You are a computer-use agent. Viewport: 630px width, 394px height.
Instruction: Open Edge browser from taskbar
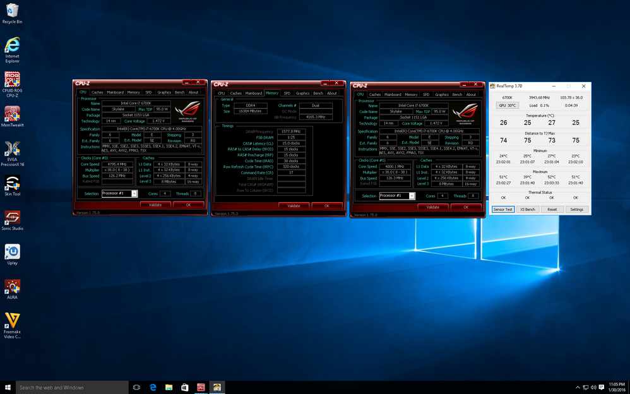point(153,387)
